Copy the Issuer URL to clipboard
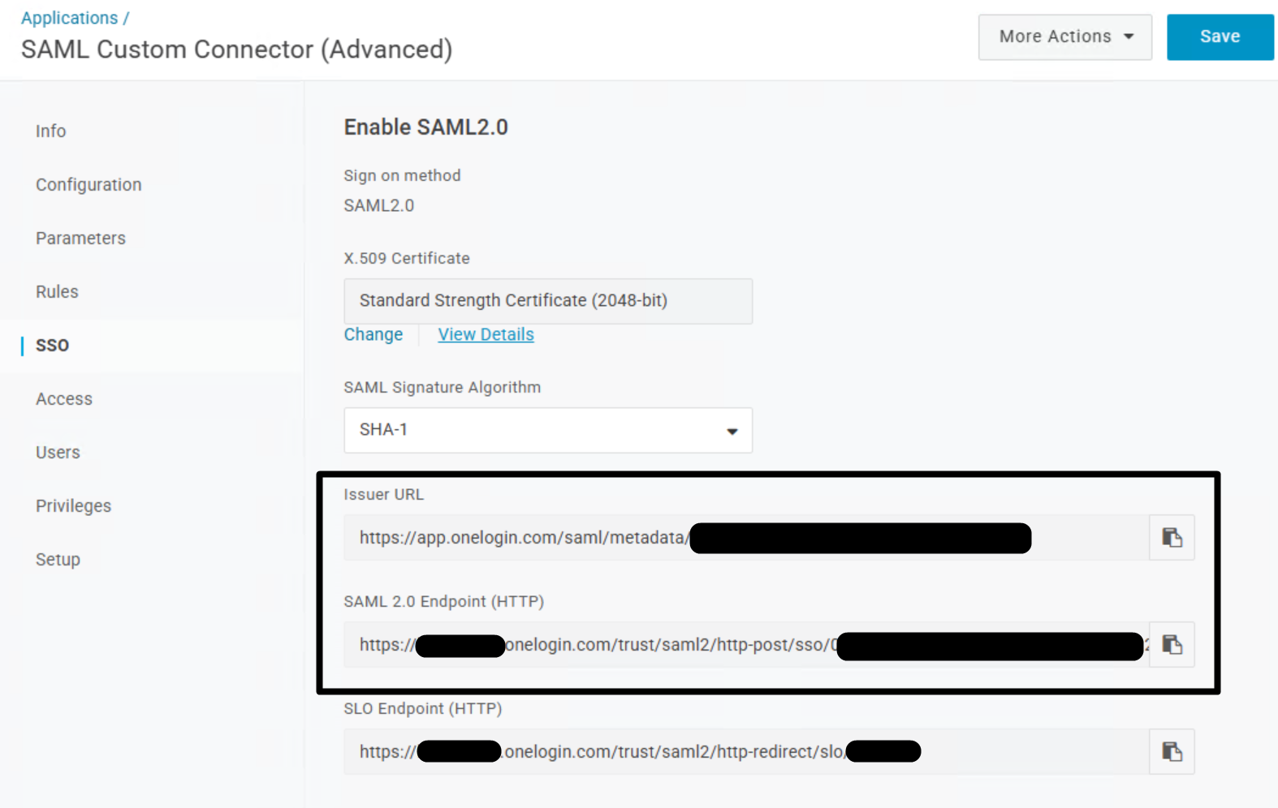The height and width of the screenshot is (808, 1278). (1172, 538)
